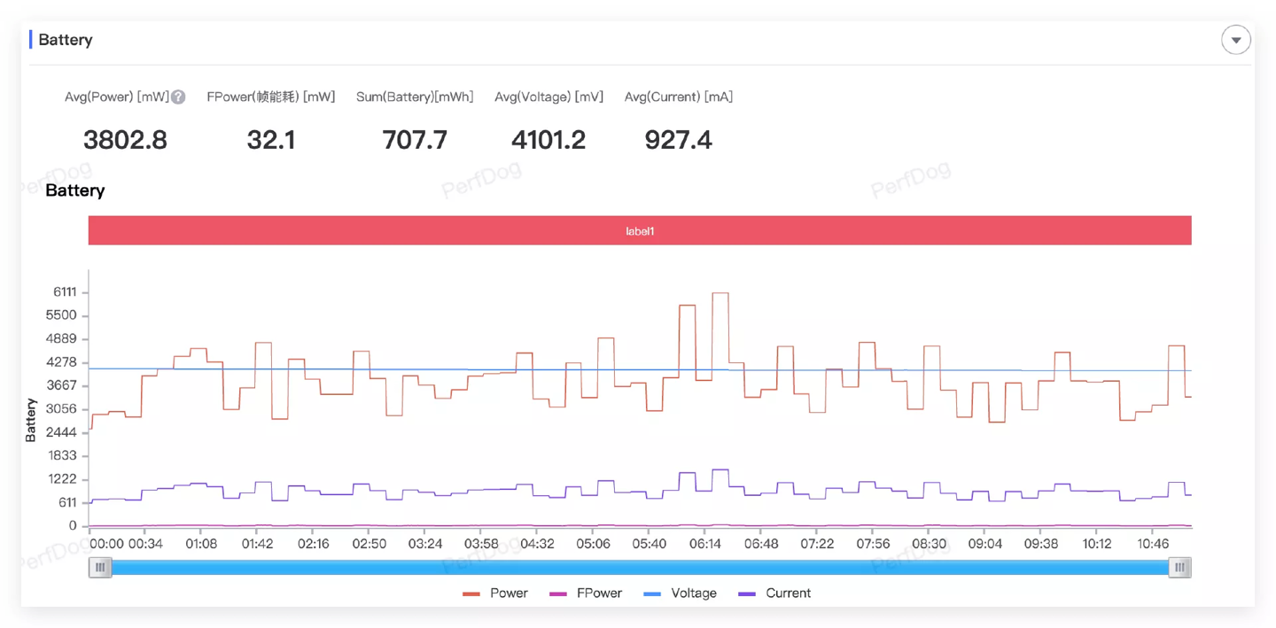Click the purple Current legend swatch

click(747, 593)
